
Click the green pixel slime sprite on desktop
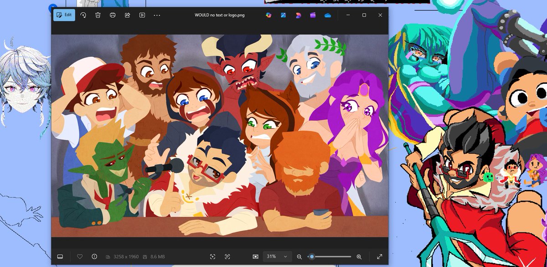tap(488, 177)
